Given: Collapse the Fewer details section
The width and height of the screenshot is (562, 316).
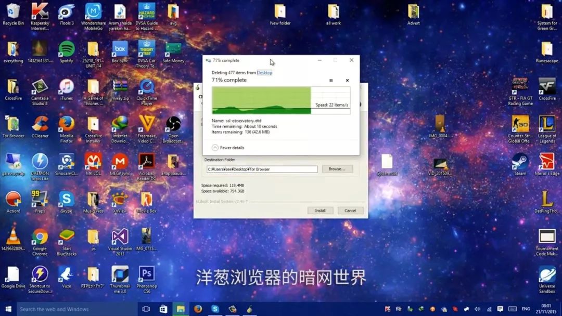Looking at the screenshot, I should [x=228, y=148].
